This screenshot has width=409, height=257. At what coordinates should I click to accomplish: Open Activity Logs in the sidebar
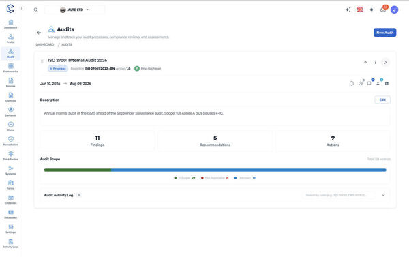tap(11, 243)
